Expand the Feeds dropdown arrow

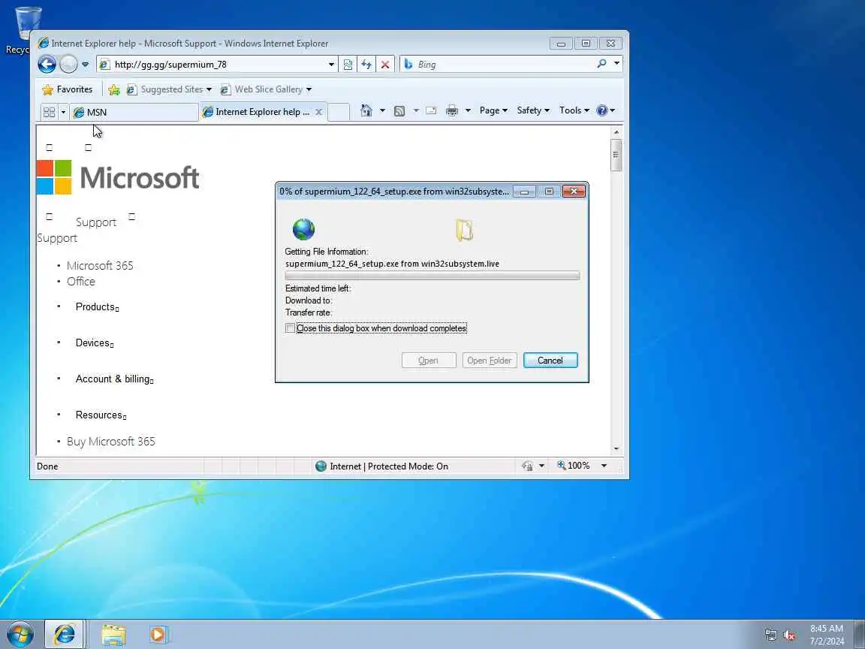[x=416, y=111]
